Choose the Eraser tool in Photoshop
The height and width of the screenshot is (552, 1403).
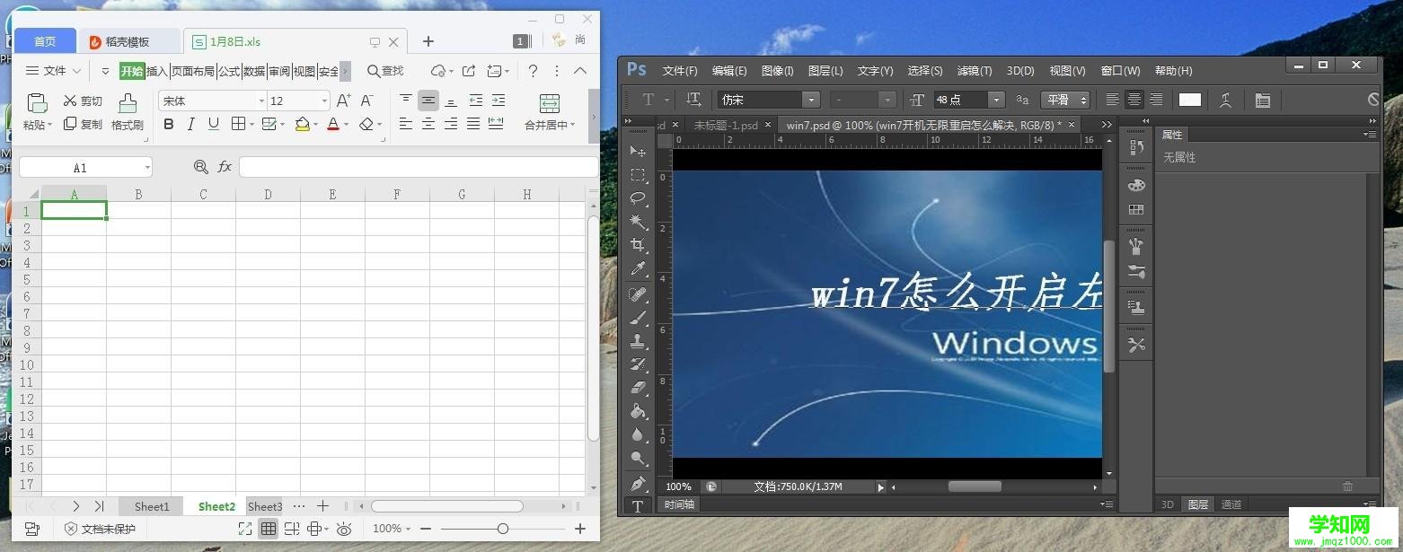click(638, 388)
